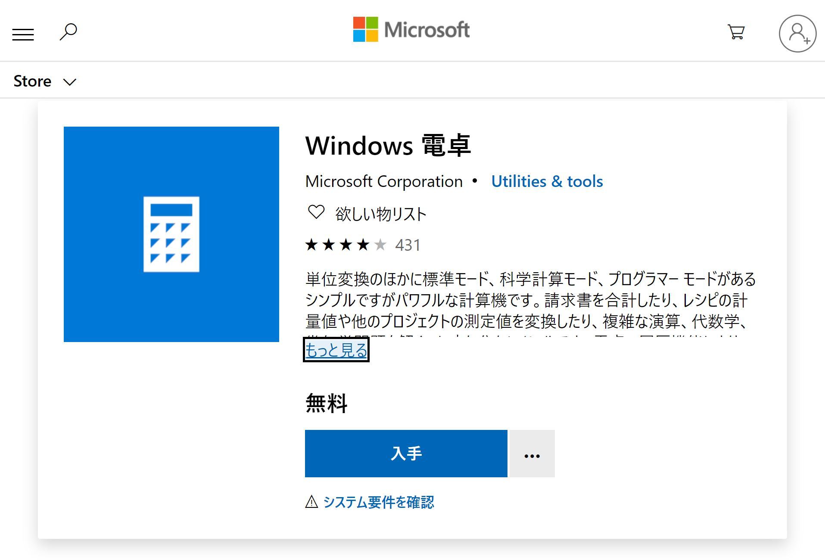Add to 欲しい物リスト wishlist
The image size is (825, 560).
381,214
